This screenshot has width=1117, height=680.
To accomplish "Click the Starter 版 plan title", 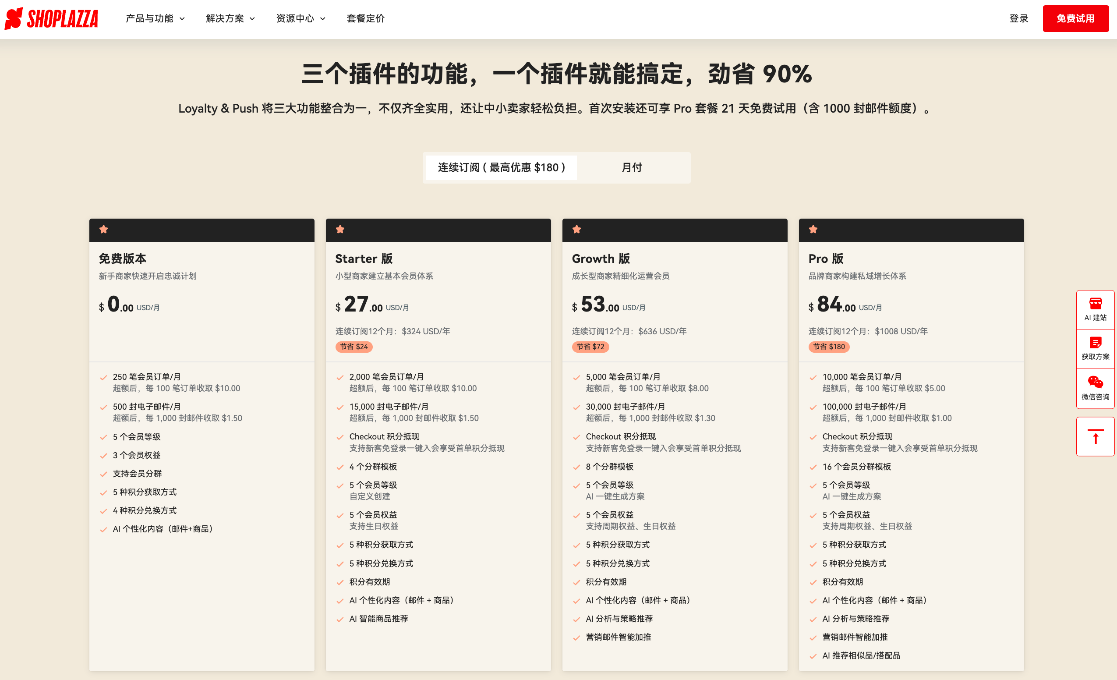I will click(364, 259).
